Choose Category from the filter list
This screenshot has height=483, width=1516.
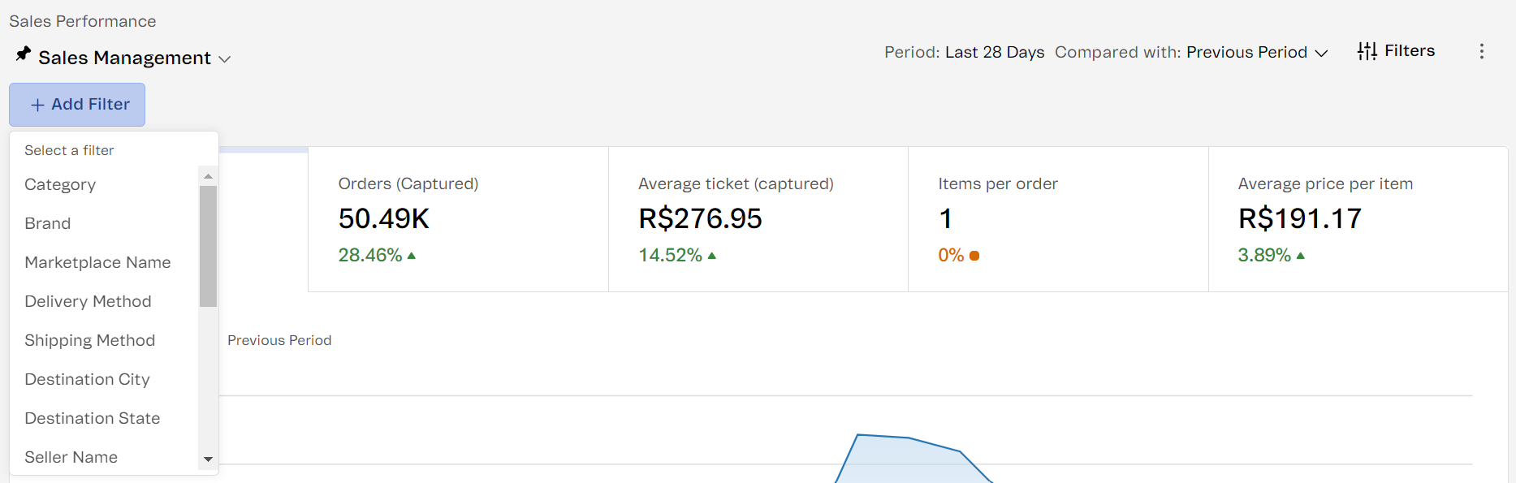point(60,184)
